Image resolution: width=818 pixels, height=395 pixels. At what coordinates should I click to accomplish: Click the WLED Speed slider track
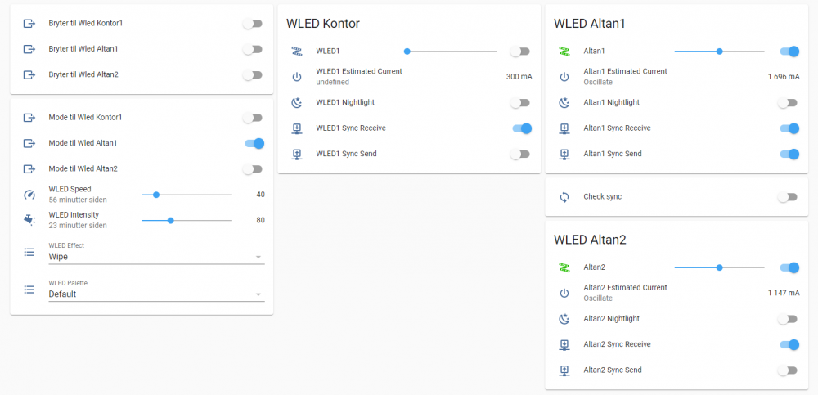click(x=187, y=195)
